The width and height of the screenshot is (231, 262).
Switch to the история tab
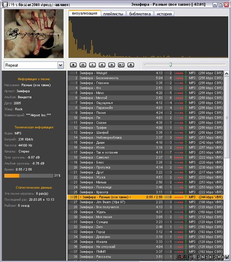(x=164, y=14)
